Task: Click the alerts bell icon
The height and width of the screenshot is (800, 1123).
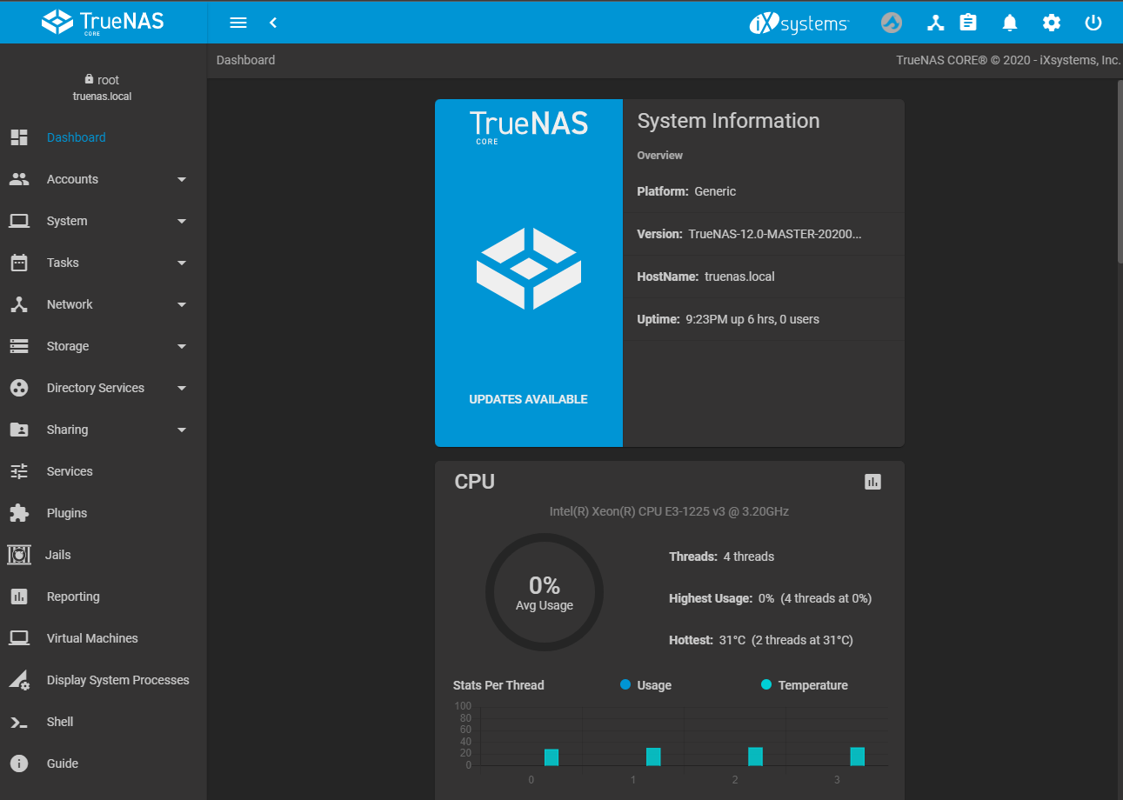Action: point(1009,23)
